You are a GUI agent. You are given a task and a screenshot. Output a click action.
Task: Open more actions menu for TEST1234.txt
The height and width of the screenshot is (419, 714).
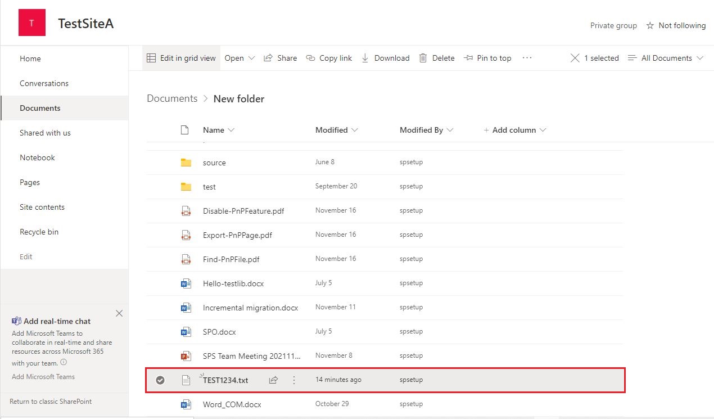[294, 380]
